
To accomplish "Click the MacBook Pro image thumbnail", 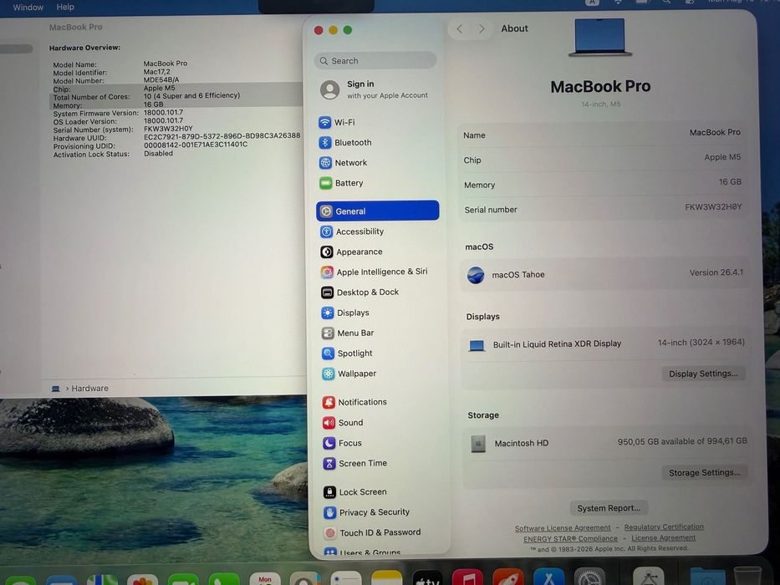I will coord(600,37).
